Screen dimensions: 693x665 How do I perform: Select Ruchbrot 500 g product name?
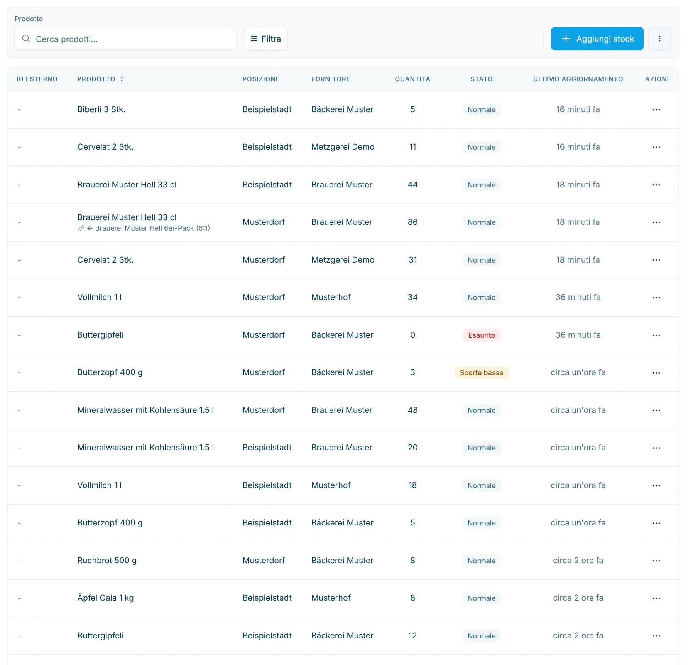pyautogui.click(x=107, y=561)
